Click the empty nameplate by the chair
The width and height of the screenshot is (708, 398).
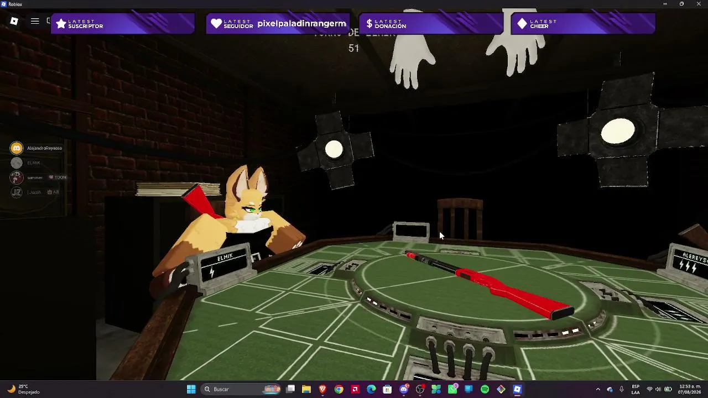tap(412, 232)
